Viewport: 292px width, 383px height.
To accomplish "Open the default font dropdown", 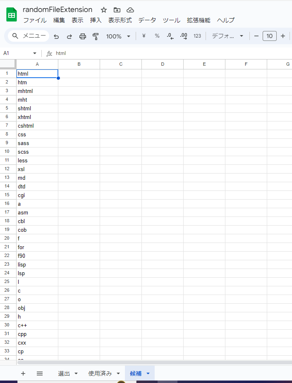I will tap(227, 36).
